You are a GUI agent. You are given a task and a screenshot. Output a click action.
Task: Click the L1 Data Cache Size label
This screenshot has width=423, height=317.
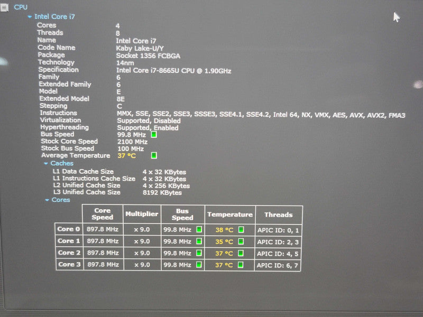point(83,171)
